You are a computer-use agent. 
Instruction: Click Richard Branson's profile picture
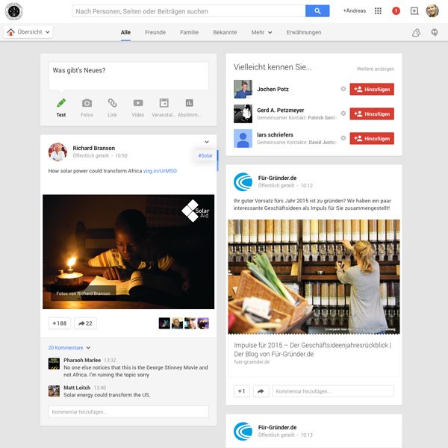click(57, 152)
